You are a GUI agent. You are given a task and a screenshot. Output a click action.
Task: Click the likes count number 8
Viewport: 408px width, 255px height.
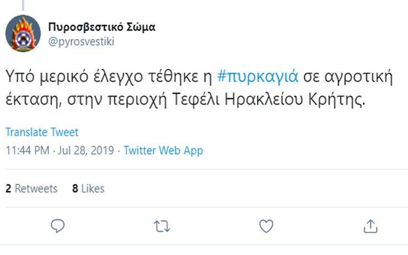[x=75, y=189]
